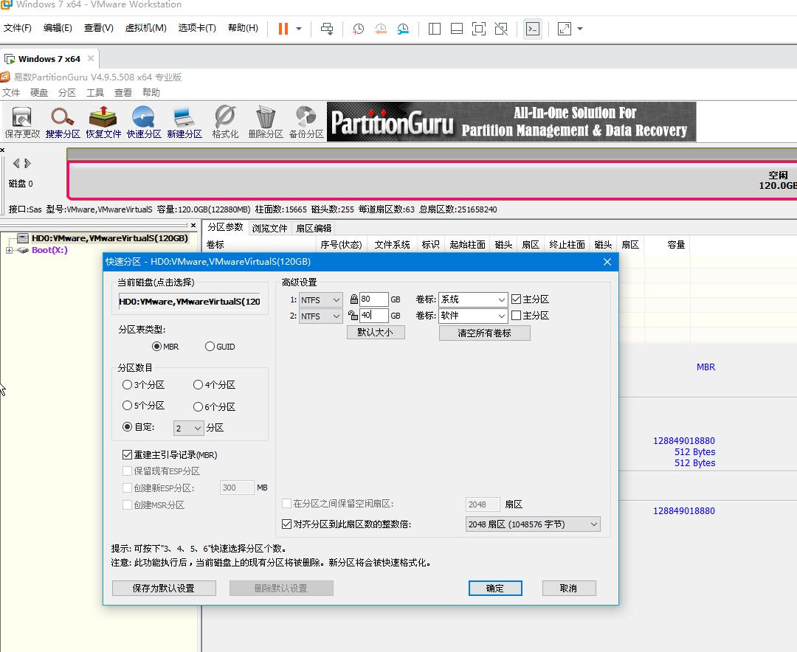Click the New Partition (新建分区) icon
Viewport: 797px width, 652px height.
tap(184, 122)
